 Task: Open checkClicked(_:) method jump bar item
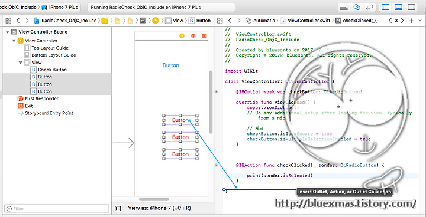click(x=356, y=21)
